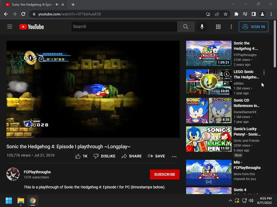This screenshot has width=277, height=207.
Task: Mute the tab via speaker icon
Action: pyautogui.click(x=57, y=5)
